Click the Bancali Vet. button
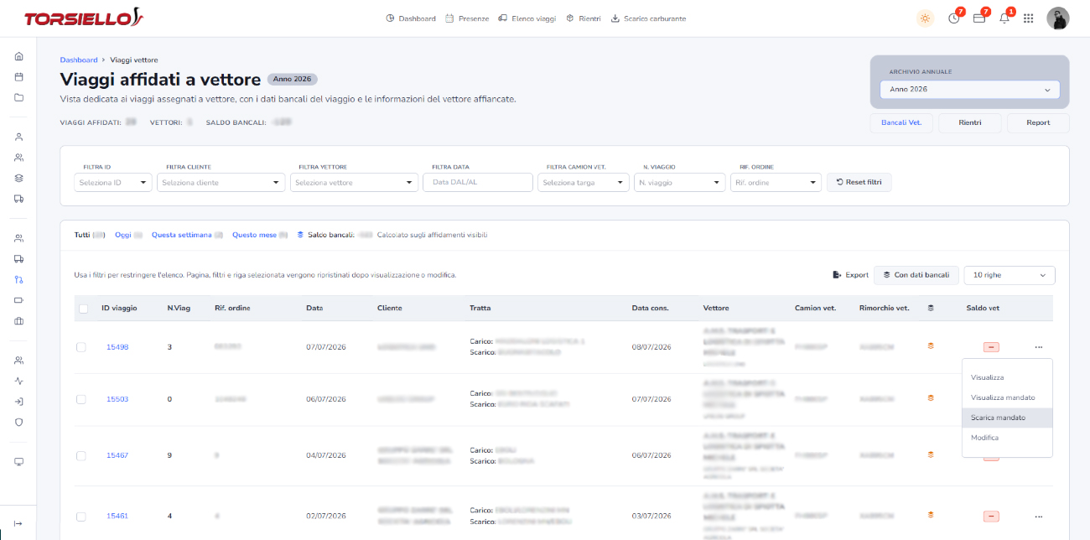Viewport: 1090px width, 540px height. (x=901, y=122)
